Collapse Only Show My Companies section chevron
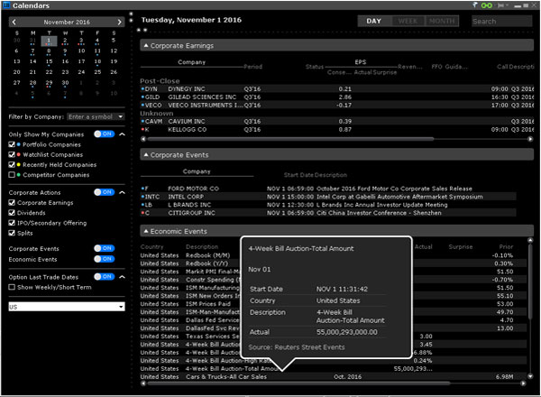This screenshot has width=541, height=397. pyautogui.click(x=122, y=134)
